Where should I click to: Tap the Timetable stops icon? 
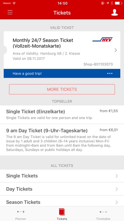pos(103,212)
